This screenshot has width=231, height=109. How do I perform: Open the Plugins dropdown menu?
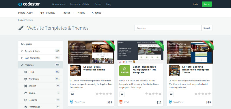tap(82, 13)
